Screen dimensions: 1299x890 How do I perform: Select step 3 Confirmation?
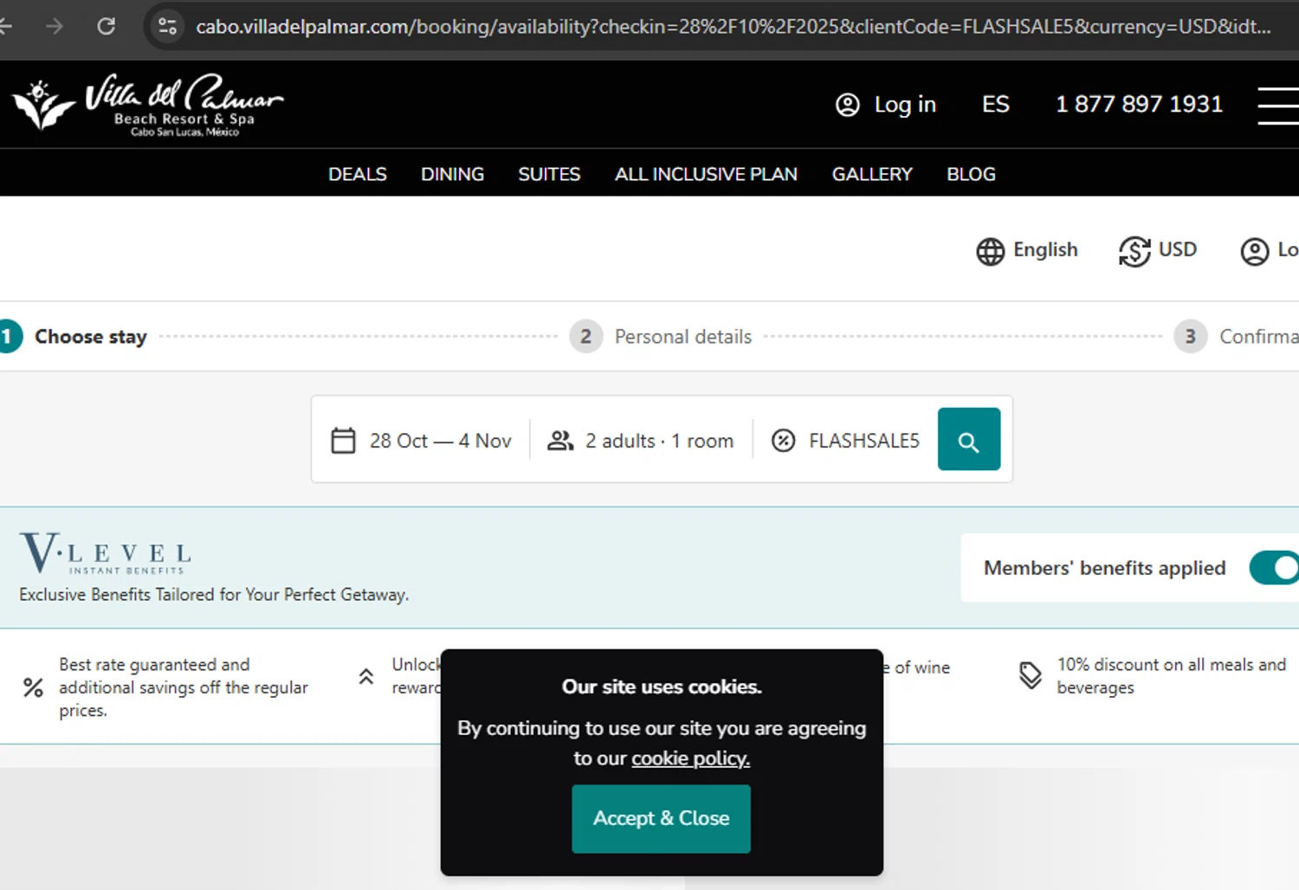(x=1236, y=337)
